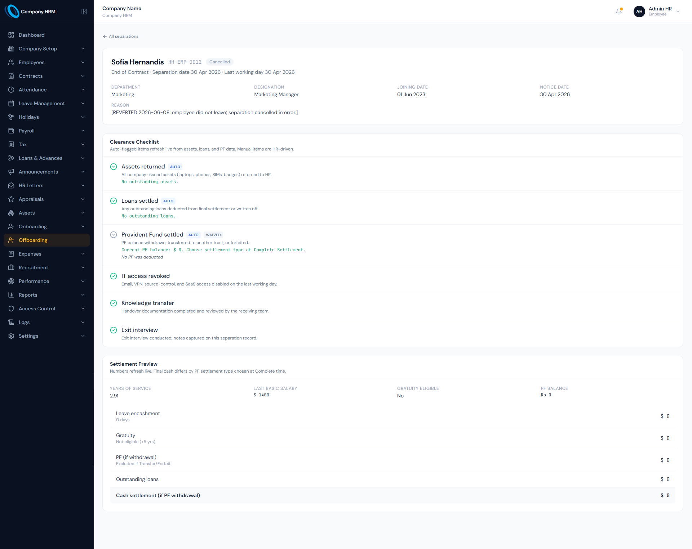Open the Access Control menu label
692x549 pixels.
(x=37, y=309)
